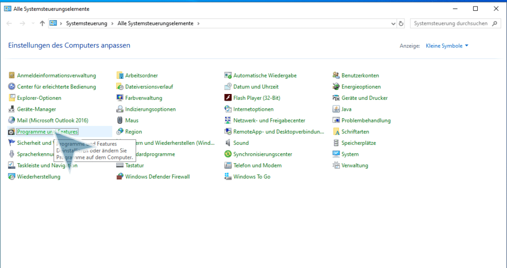Open the Benutzerkonten people icon
Image resolution: width=507 pixels, height=268 pixels.
(x=336, y=75)
